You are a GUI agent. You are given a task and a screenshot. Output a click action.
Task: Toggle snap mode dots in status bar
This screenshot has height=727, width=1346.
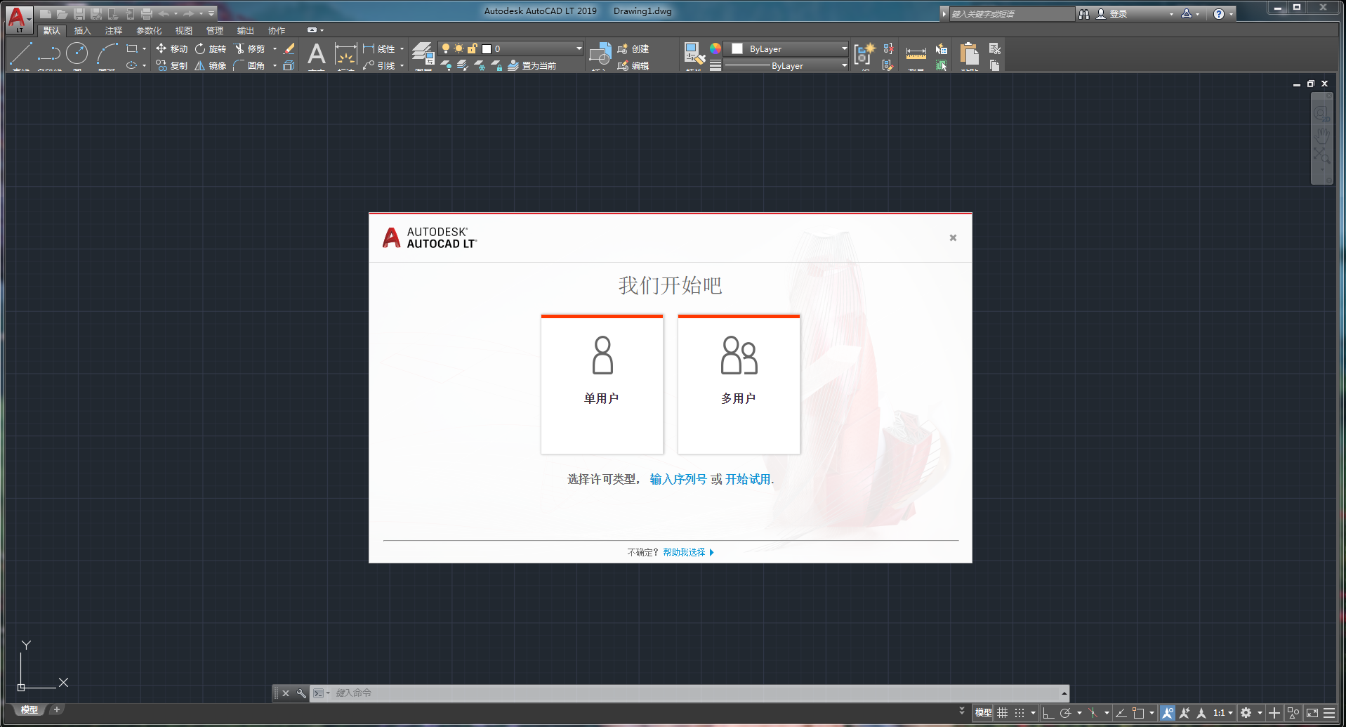[x=1020, y=712]
